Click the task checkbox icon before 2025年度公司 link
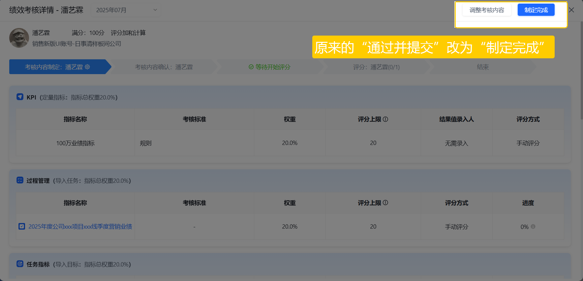 point(22,226)
